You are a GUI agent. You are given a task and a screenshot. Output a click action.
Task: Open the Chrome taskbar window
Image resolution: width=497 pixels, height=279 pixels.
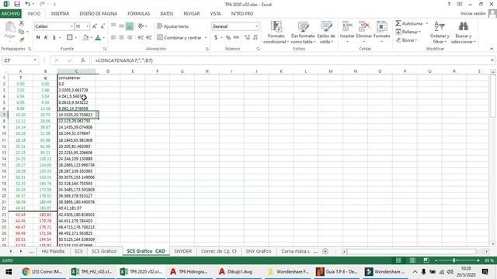[43, 272]
